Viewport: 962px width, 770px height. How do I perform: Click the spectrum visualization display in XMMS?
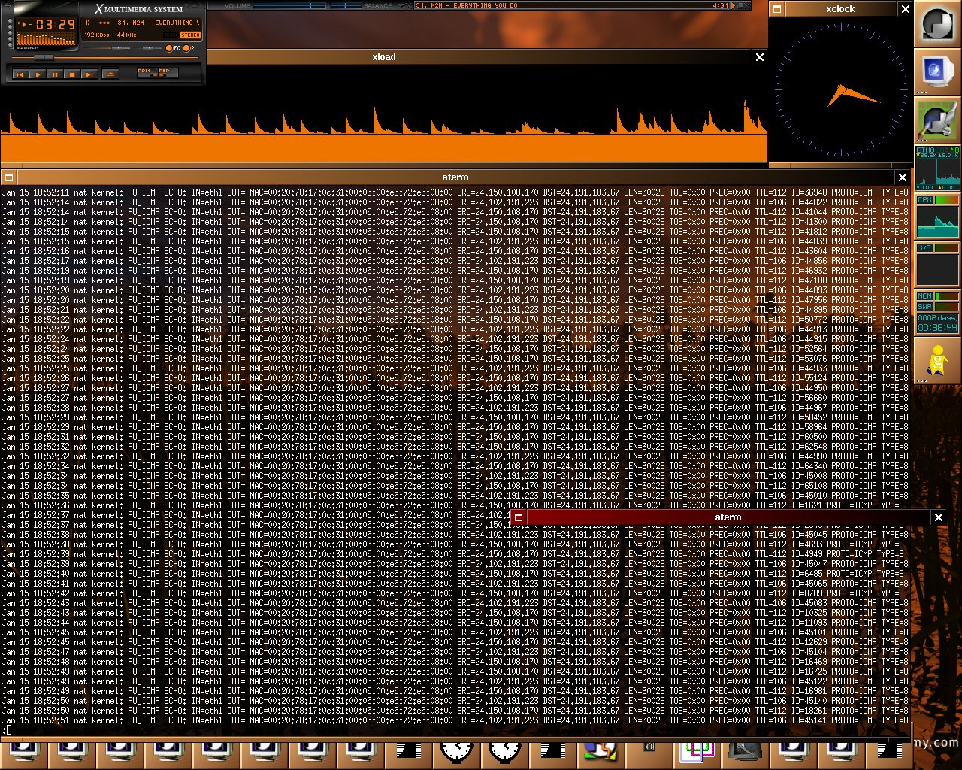click(x=46, y=39)
